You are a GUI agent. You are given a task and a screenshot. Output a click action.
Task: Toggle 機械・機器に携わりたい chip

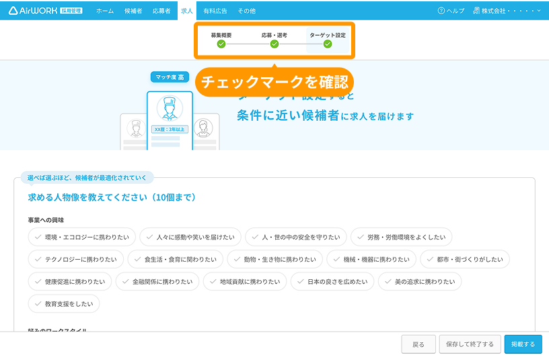click(371, 260)
